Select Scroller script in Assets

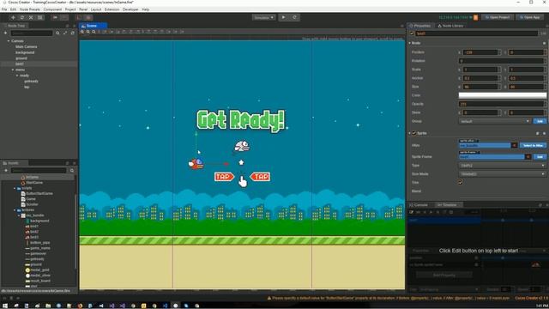click(33, 204)
